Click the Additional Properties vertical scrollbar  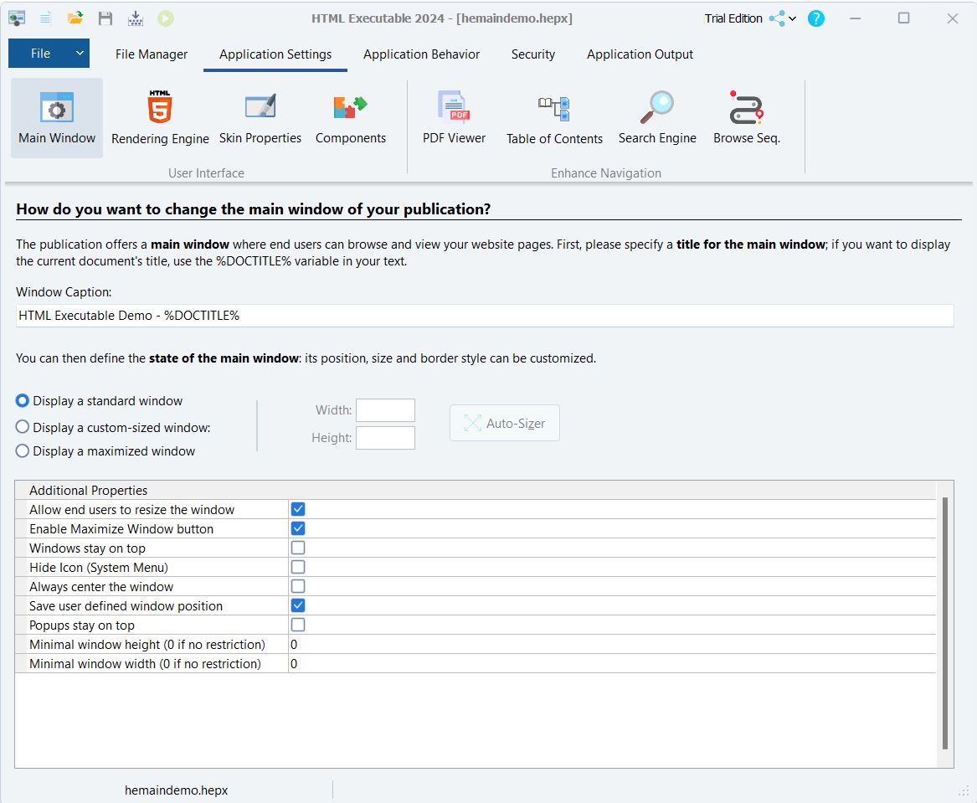click(x=944, y=620)
